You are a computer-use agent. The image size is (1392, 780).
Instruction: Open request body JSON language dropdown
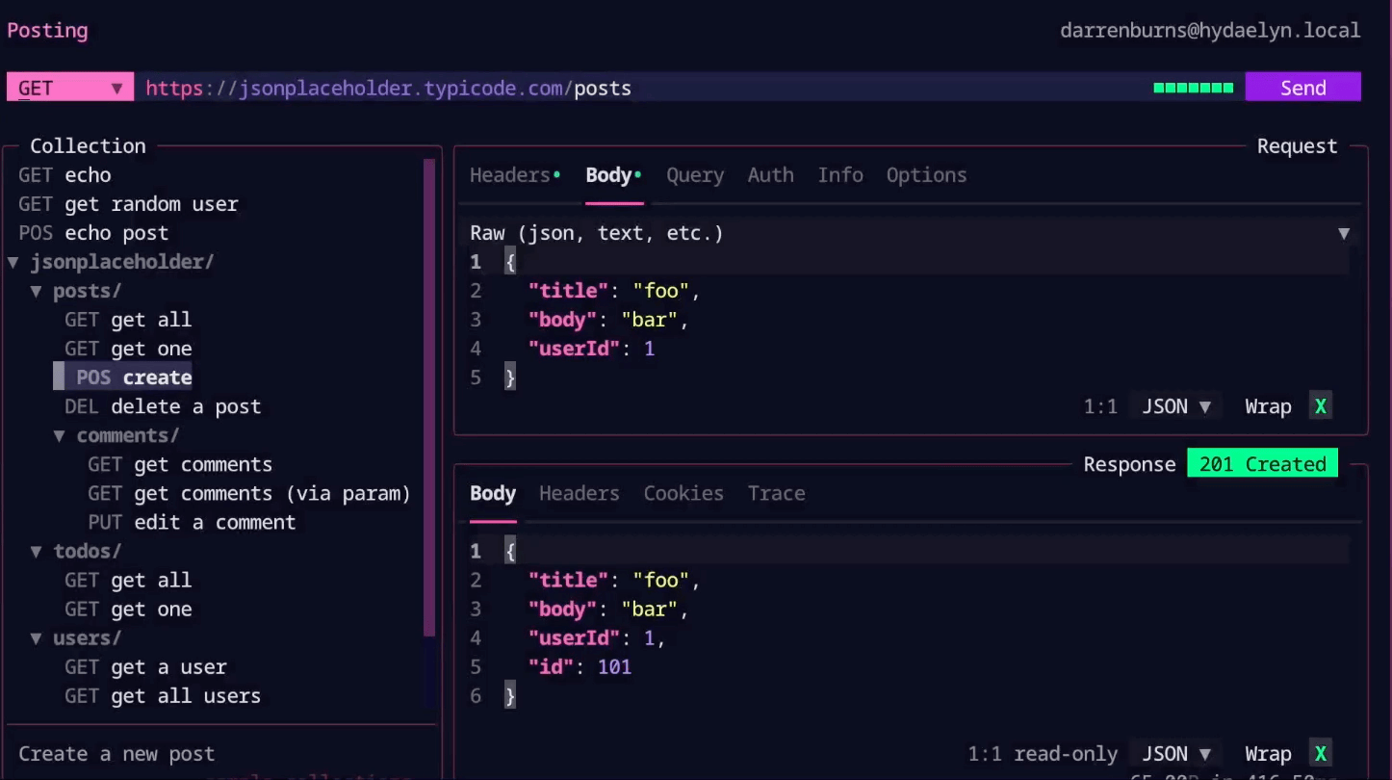pyautogui.click(x=1175, y=406)
